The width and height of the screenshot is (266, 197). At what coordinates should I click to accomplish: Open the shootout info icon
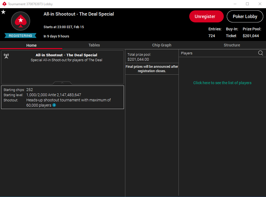(x=54, y=105)
